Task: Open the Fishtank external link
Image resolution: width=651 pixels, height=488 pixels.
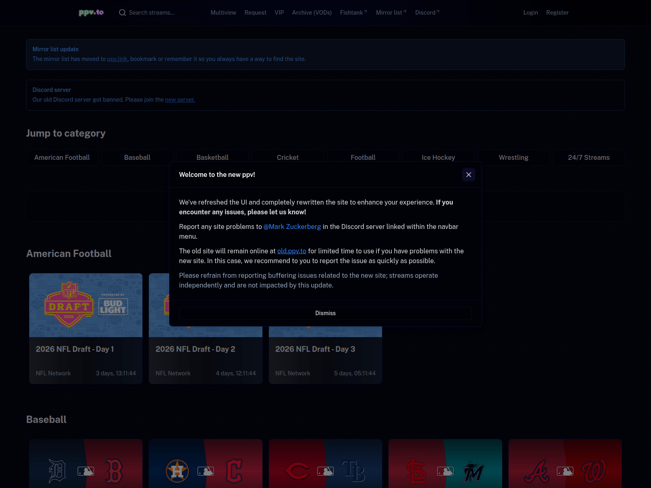Action: point(354,13)
